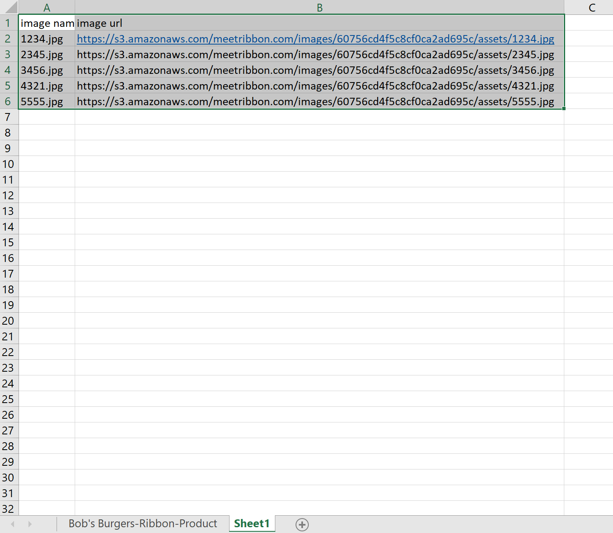613x533 pixels.
Task: Click the cell with 3456.jpg URL
Action: coord(315,70)
